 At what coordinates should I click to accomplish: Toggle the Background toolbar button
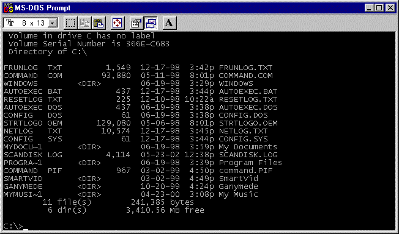(151, 23)
